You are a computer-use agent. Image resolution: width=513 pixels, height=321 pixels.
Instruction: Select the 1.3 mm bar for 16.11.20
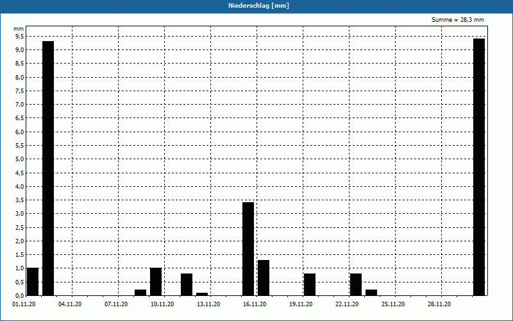(x=264, y=278)
